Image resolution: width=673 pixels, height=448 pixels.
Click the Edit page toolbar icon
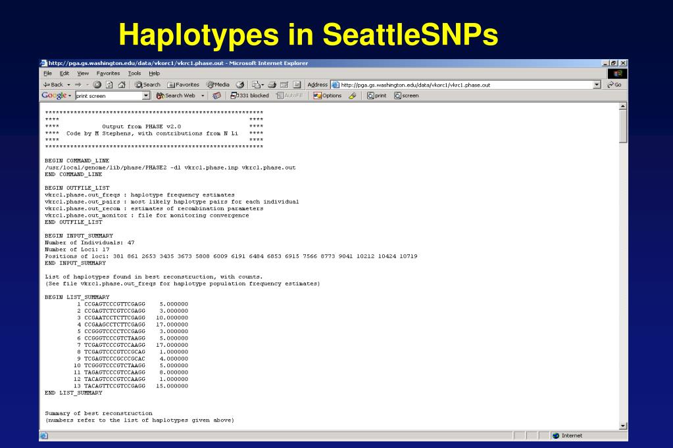point(284,85)
